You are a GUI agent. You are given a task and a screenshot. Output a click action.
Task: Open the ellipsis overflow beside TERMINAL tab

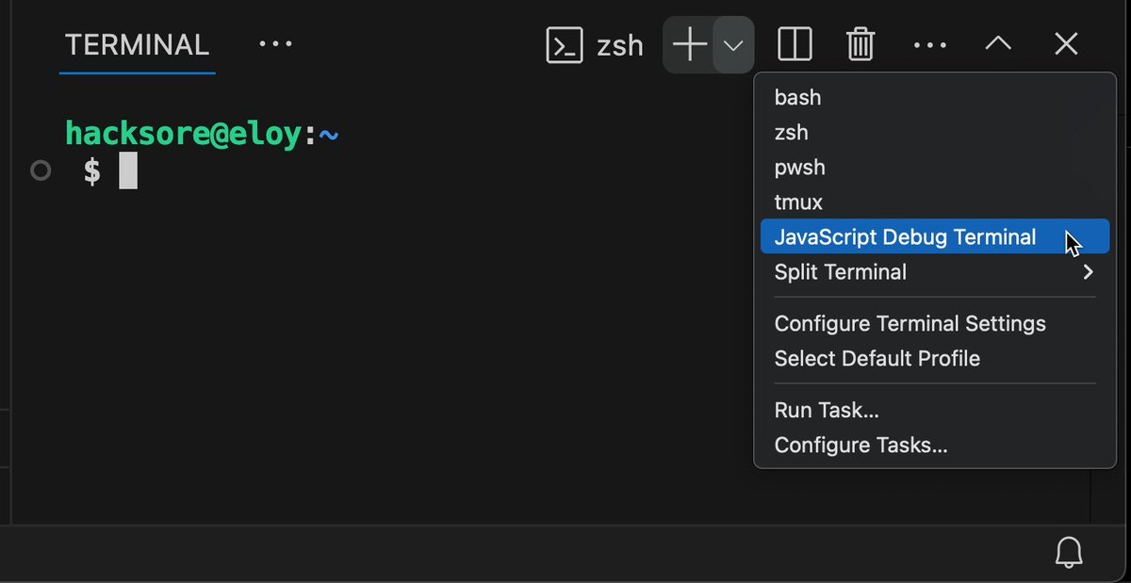pos(275,44)
